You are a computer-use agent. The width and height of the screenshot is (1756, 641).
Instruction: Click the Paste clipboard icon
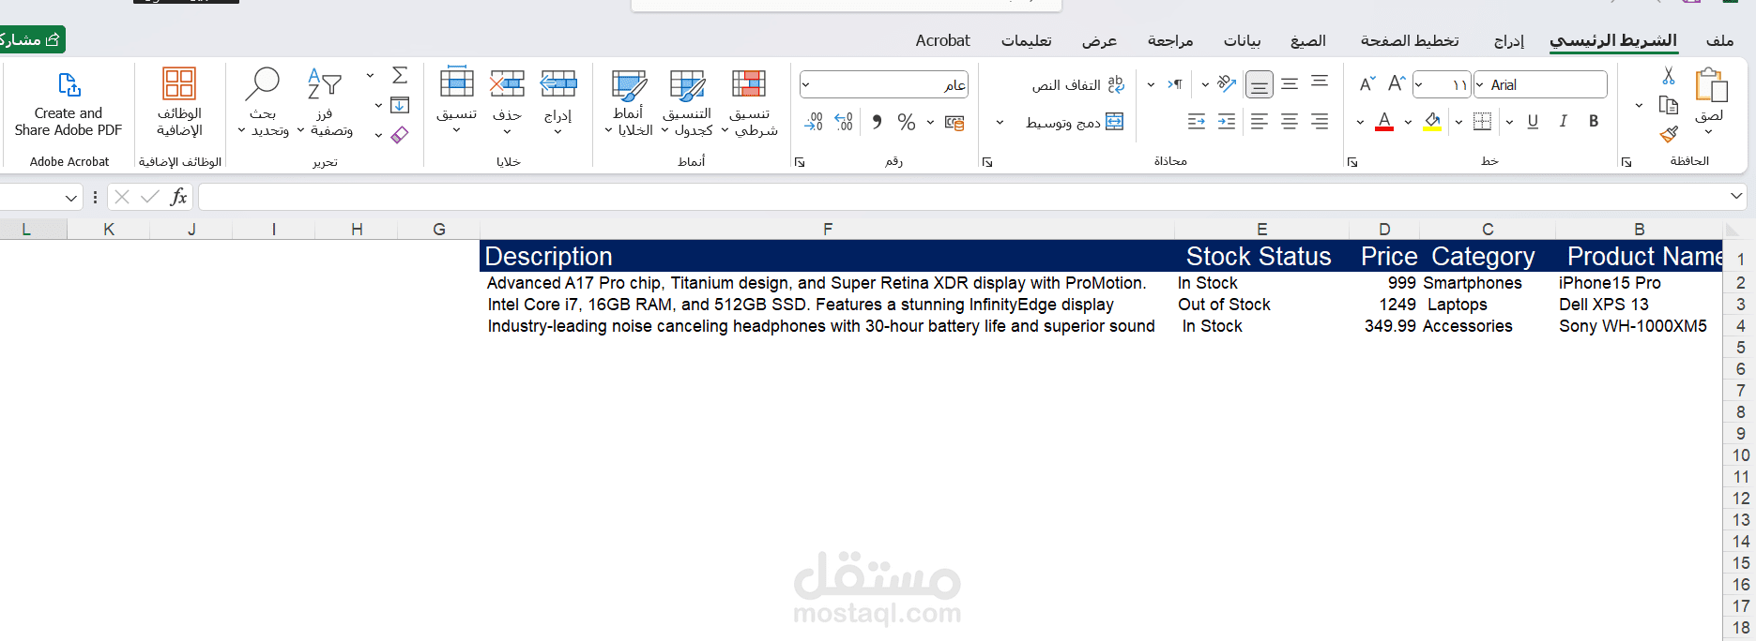(1710, 84)
